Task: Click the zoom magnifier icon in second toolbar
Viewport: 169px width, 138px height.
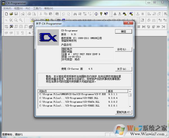Action: (x=16, y=20)
